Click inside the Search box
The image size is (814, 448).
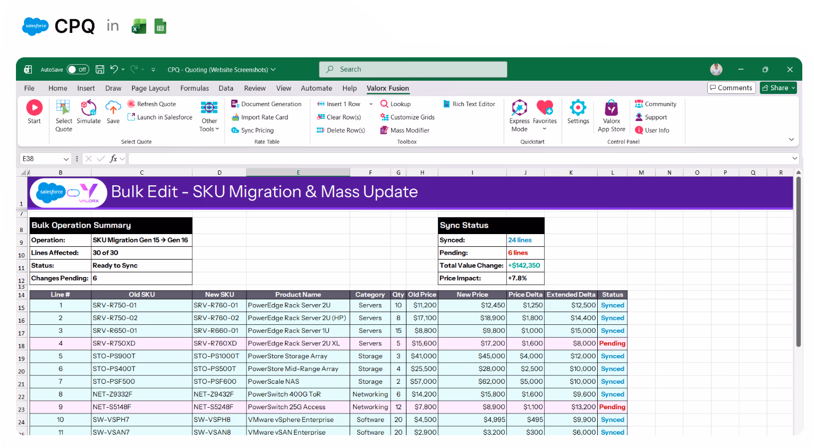click(413, 69)
